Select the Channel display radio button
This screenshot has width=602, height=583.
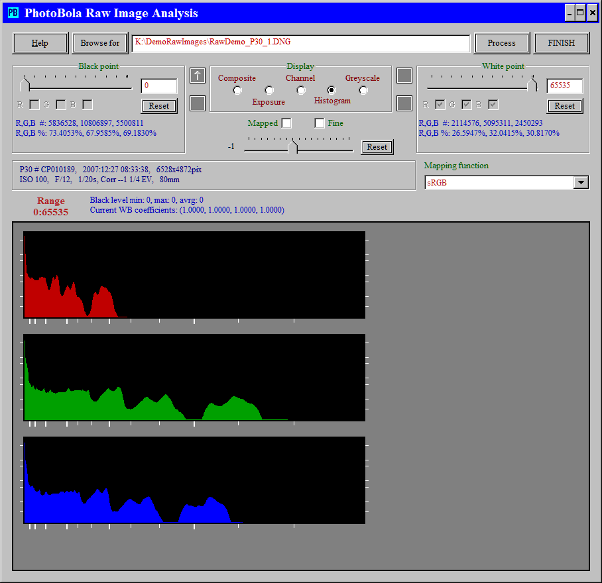tap(301, 90)
